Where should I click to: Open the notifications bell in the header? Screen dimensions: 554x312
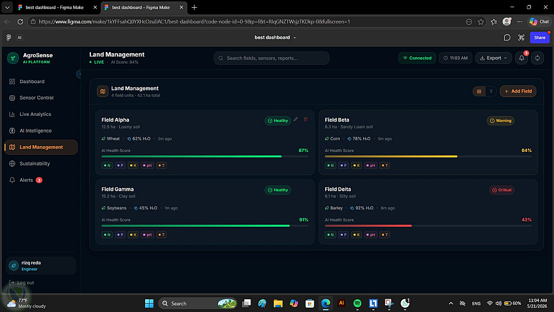(521, 58)
